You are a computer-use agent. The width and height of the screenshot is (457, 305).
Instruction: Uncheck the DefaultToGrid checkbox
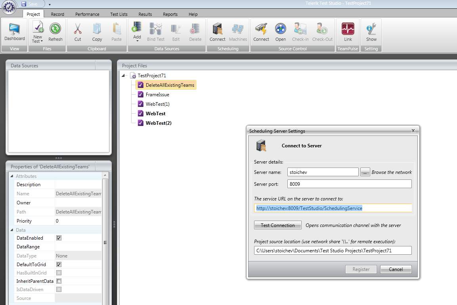(x=59, y=264)
